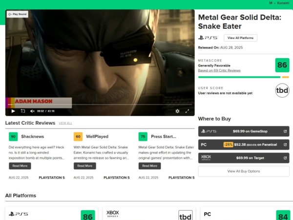
Task: Click the PS5 logo on GameStop row
Action: pos(209,132)
